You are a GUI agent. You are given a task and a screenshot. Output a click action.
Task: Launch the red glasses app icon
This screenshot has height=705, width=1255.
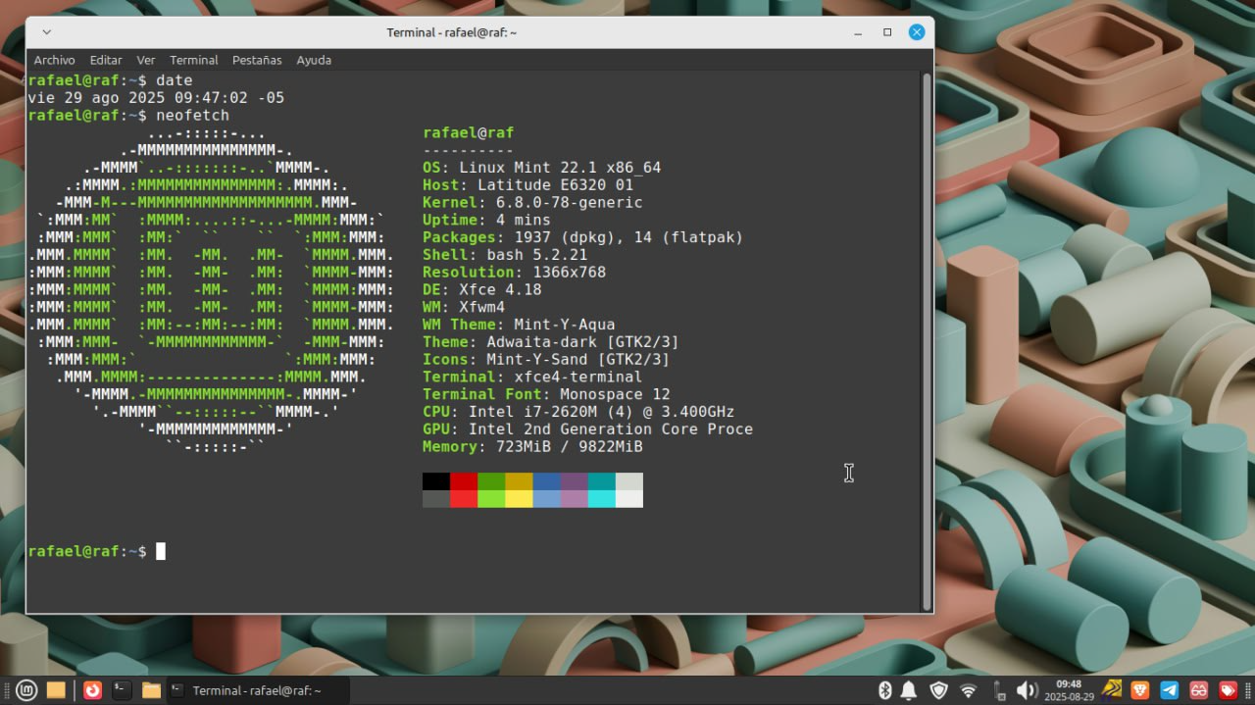pyautogui.click(x=1198, y=690)
